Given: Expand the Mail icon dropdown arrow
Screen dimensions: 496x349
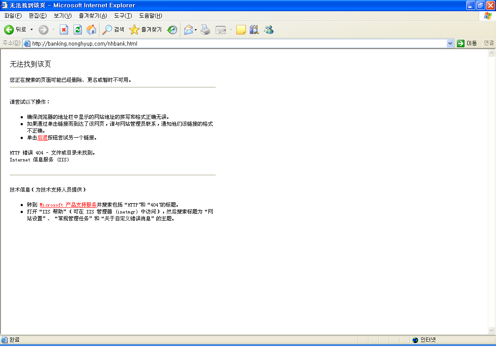Looking at the screenshot, I should click(196, 30).
